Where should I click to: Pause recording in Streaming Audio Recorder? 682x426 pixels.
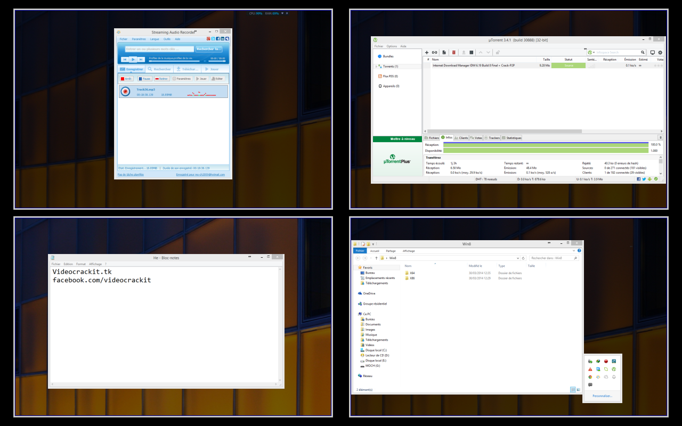coord(144,79)
